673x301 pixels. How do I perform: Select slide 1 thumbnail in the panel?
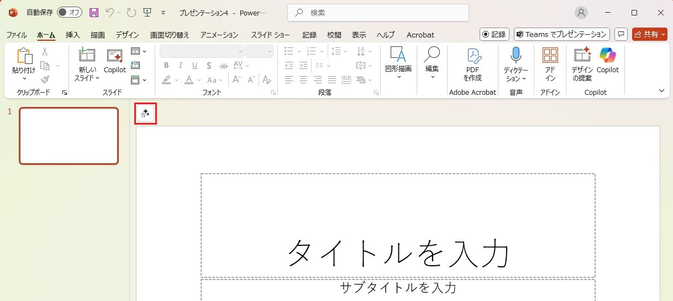(69, 136)
